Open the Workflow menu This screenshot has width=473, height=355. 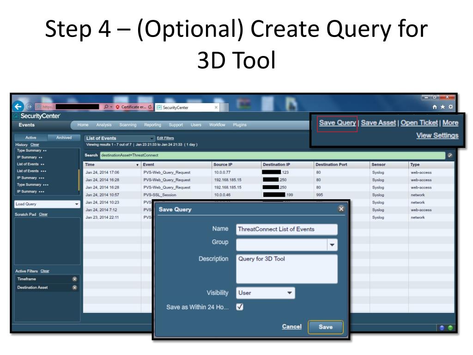click(x=217, y=125)
